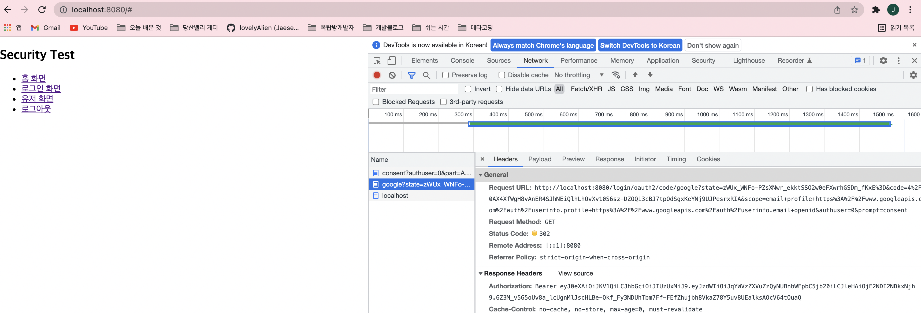The width and height of the screenshot is (921, 313).
Task: Clear the network log
Action: click(x=392, y=75)
